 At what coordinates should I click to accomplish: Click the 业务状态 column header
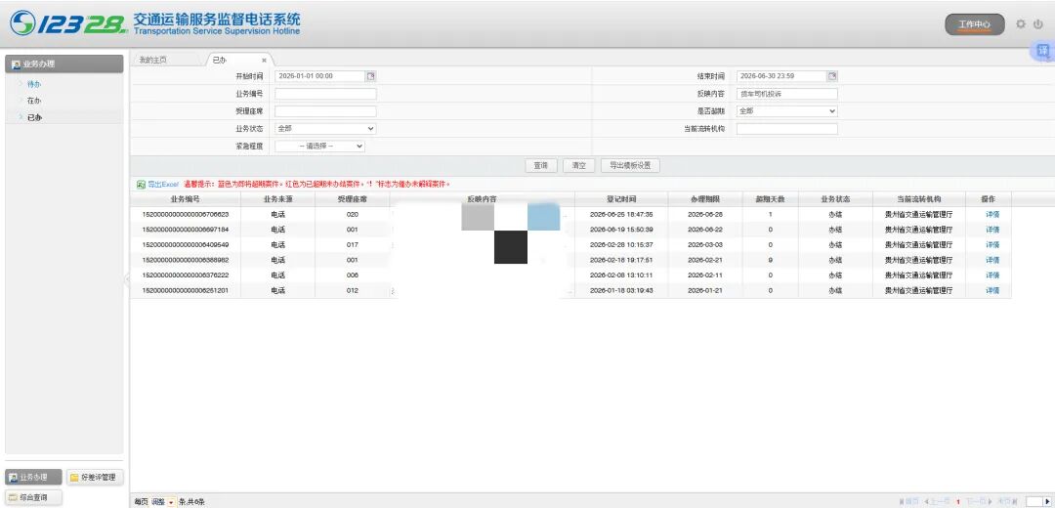(x=835, y=199)
